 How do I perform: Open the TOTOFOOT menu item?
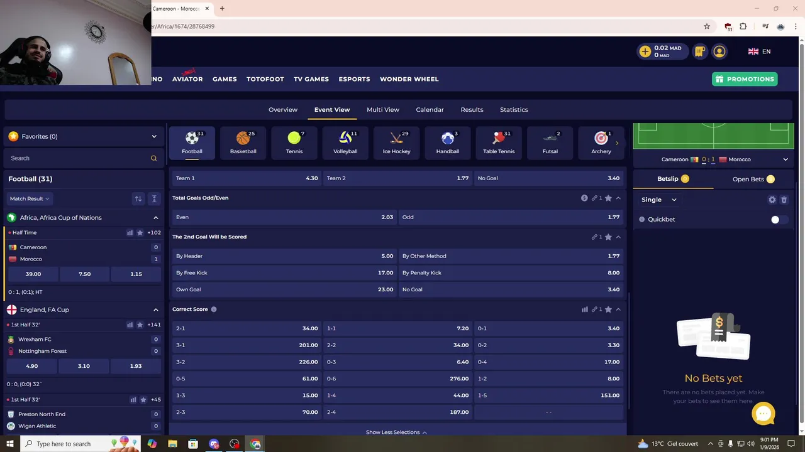[265, 79]
